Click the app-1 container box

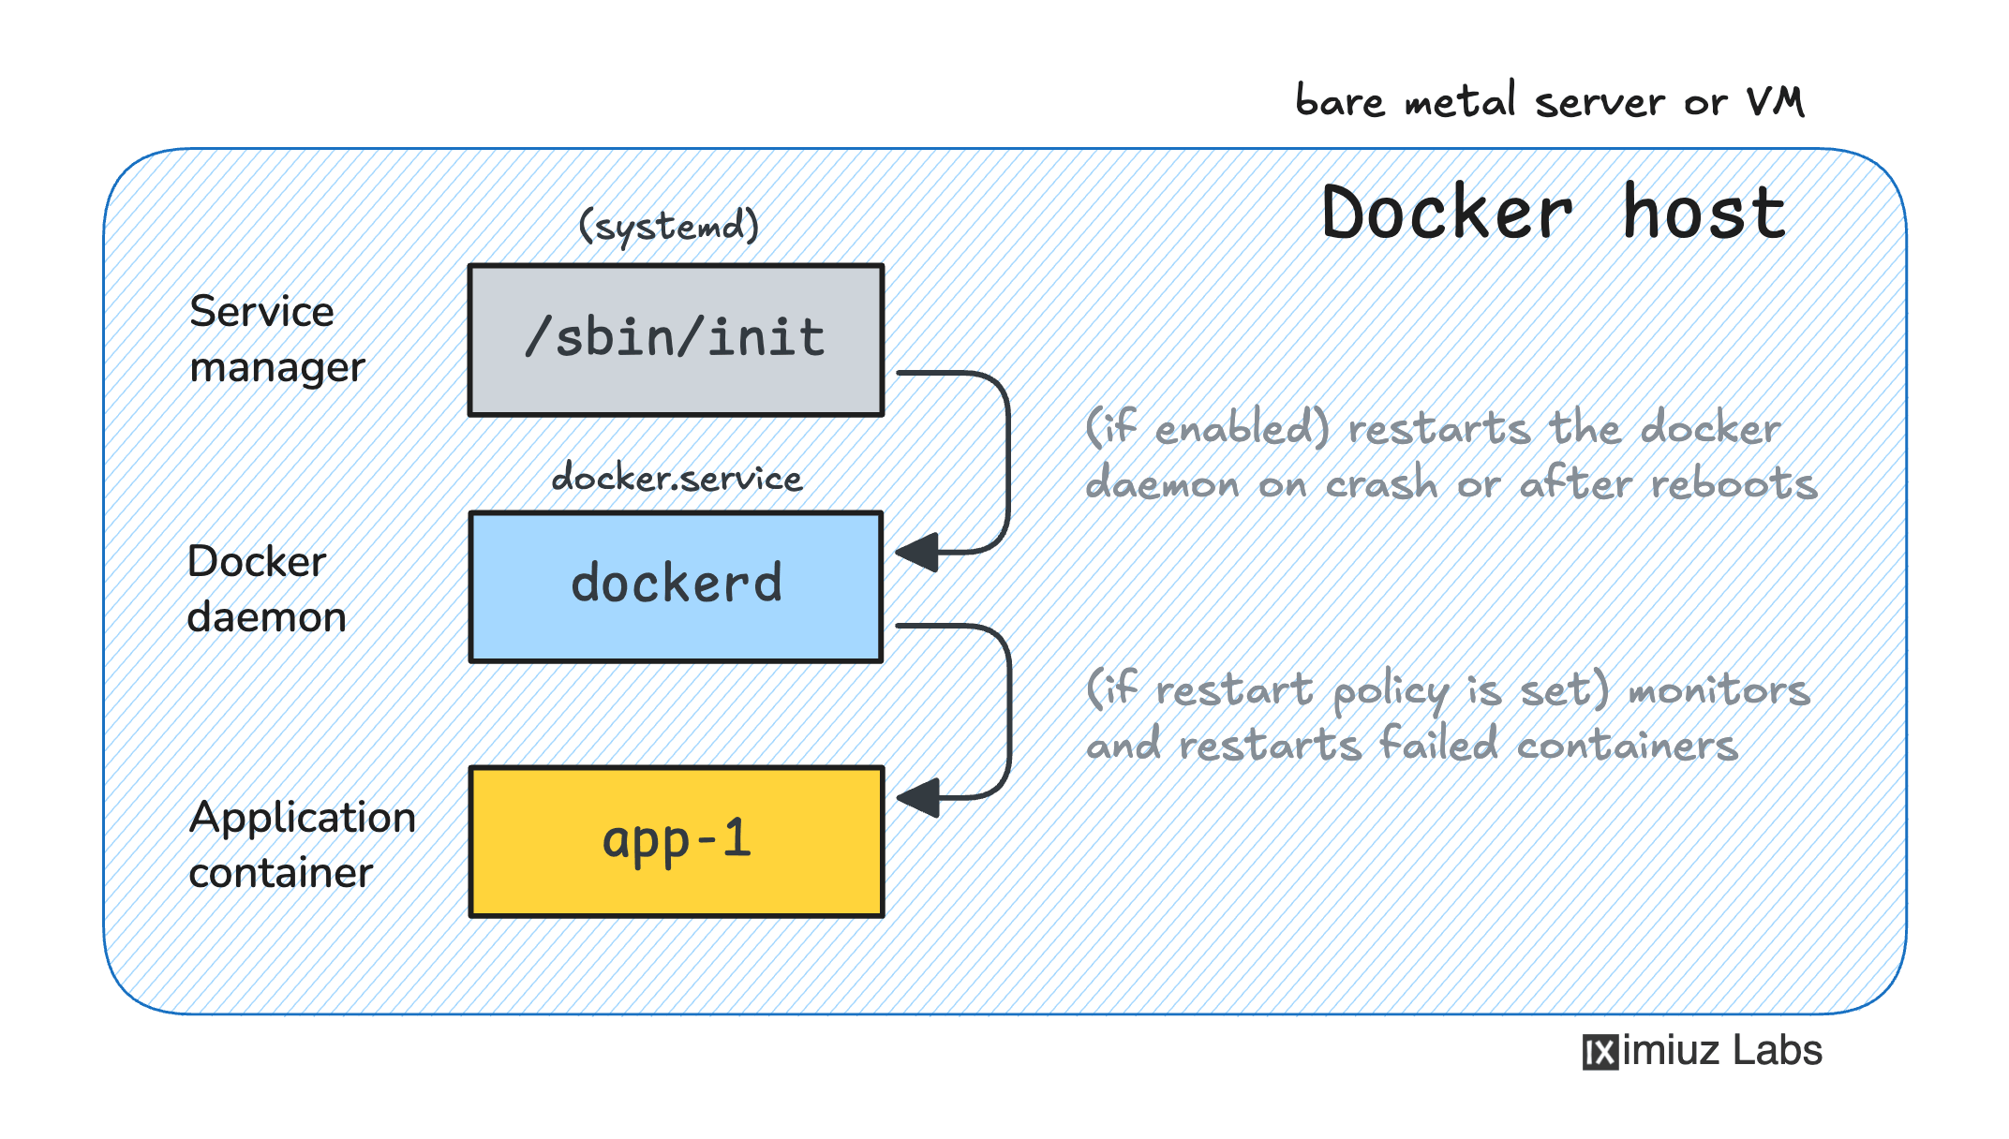675,841
